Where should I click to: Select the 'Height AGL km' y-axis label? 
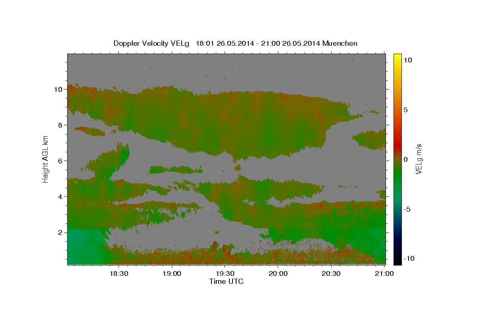45,159
